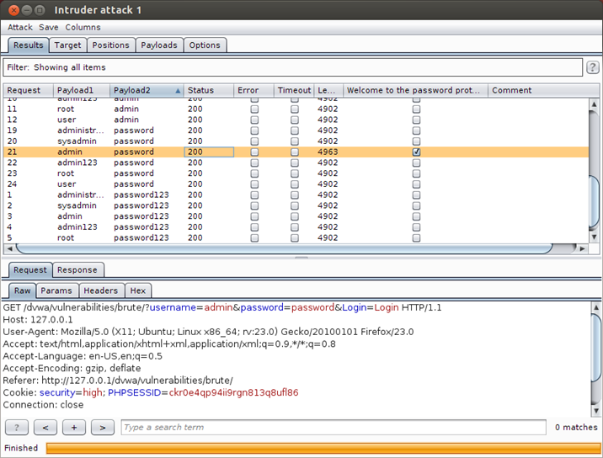Go to previous search match '<' button
The width and height of the screenshot is (603, 458).
tap(45, 427)
